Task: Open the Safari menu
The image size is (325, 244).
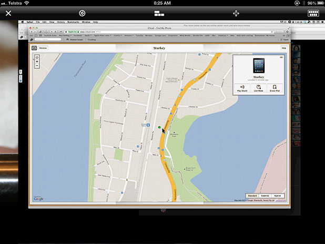Action: point(29,22)
